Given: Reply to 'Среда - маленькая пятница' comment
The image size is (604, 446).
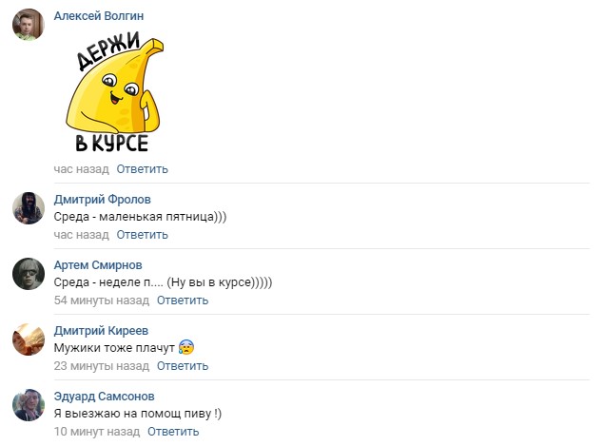Looking at the screenshot, I should pos(142,235).
